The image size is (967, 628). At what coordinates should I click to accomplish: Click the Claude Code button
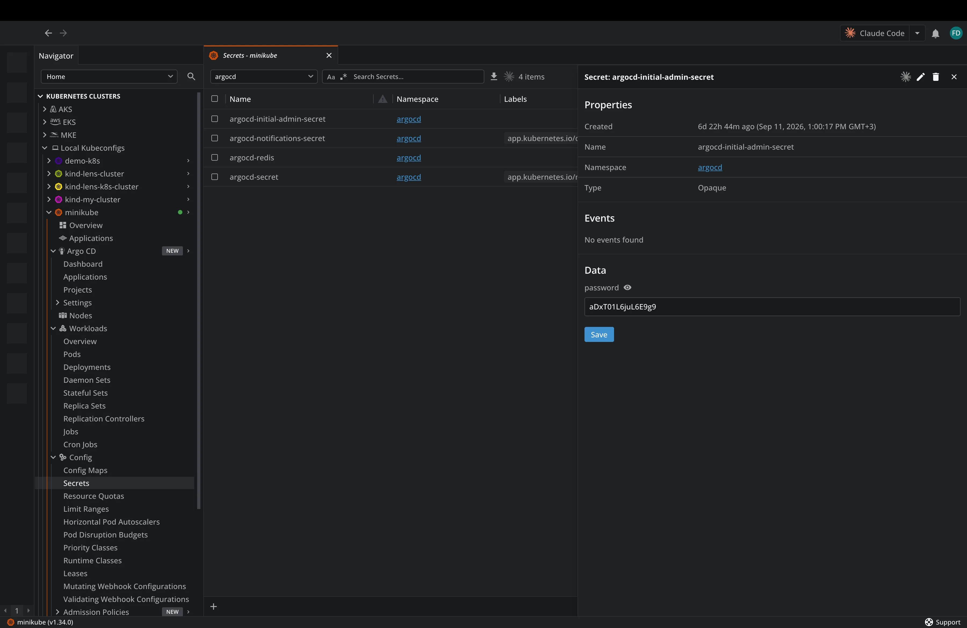(874, 33)
